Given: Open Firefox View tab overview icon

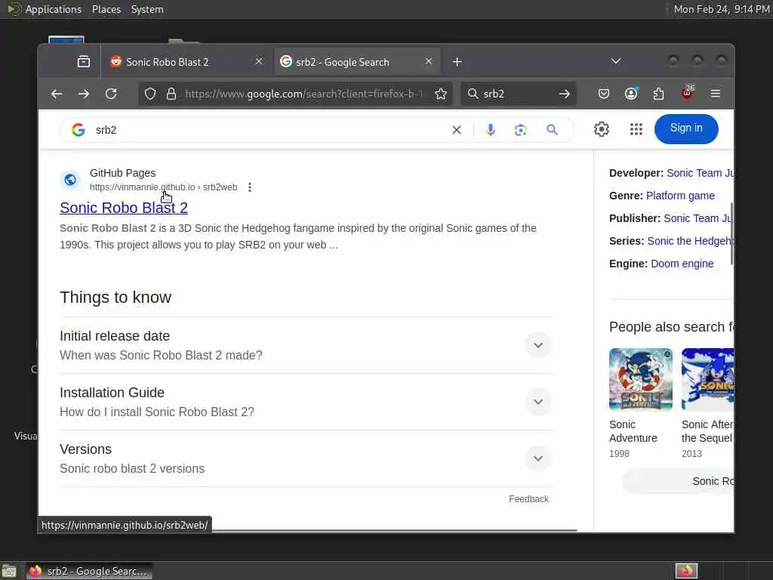Looking at the screenshot, I should (x=84, y=62).
